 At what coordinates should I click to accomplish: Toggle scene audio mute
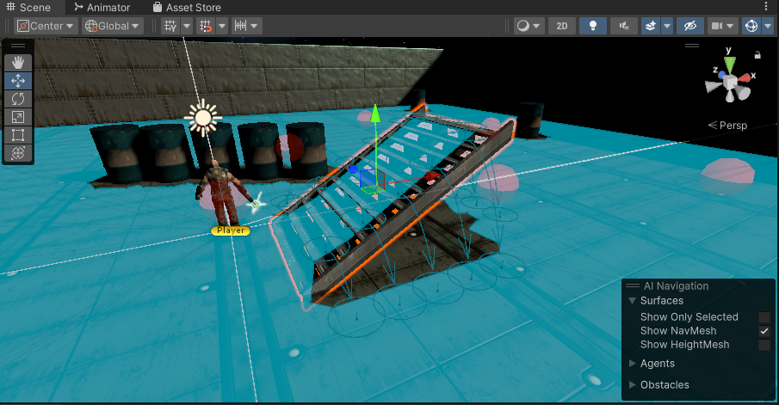coord(624,26)
